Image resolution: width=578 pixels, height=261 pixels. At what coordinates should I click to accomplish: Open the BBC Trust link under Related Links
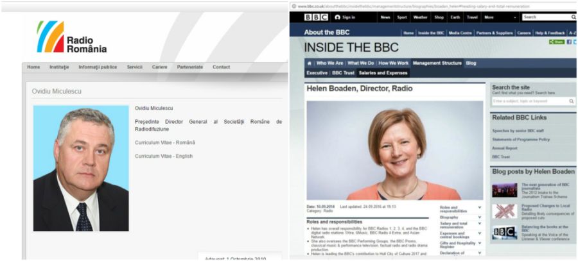[x=501, y=157]
